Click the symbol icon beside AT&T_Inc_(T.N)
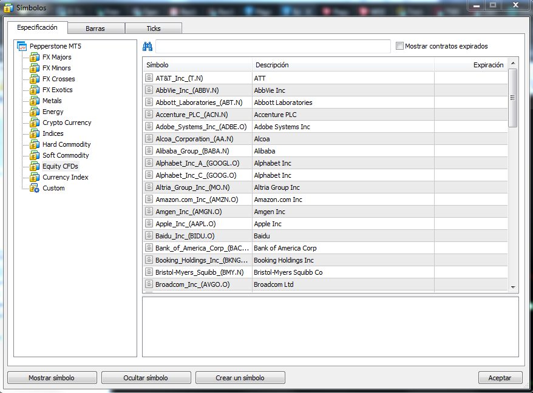The height and width of the screenshot is (393, 533). click(149, 78)
